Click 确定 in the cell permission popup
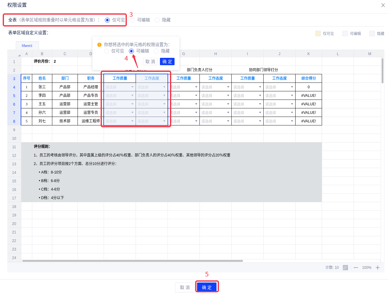Image resolution: width=388 pixels, height=295 pixels. click(167, 61)
